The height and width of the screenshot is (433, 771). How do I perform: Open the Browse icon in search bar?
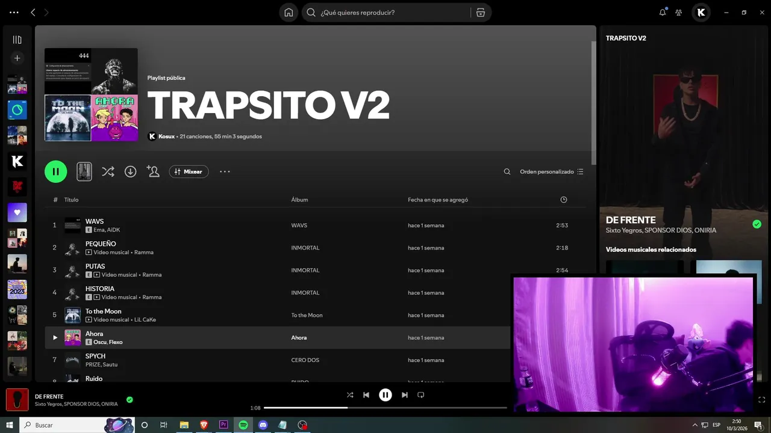click(x=480, y=12)
